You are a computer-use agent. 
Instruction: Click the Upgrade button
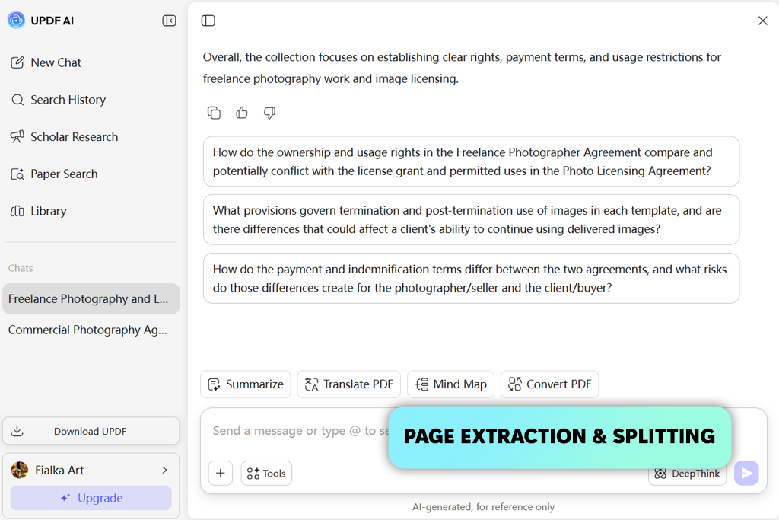91,498
